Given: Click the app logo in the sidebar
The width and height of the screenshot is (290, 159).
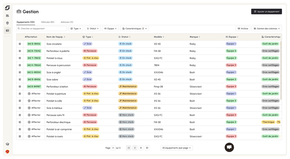Looking at the screenshot, I should (7, 8).
